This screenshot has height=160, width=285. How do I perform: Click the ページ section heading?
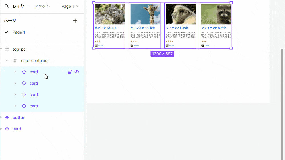10,21
